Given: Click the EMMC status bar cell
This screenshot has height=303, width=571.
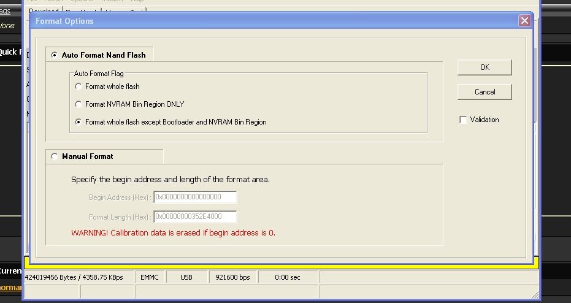Looking at the screenshot, I should point(149,278).
